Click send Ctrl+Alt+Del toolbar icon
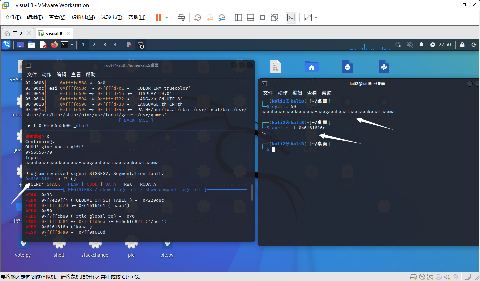The height and width of the screenshot is (281, 480). [181, 18]
